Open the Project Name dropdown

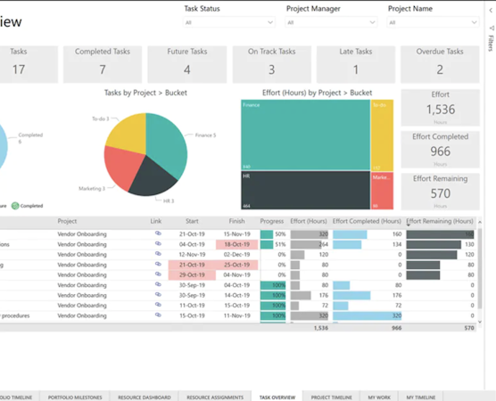[433, 22]
